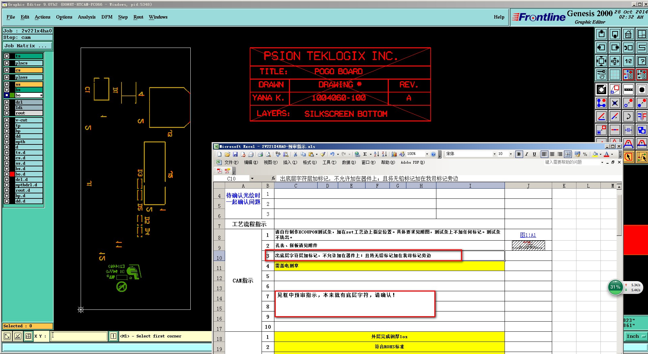Click the Excel Merge and Center icon
The width and height of the screenshot is (648, 354).
(x=568, y=154)
